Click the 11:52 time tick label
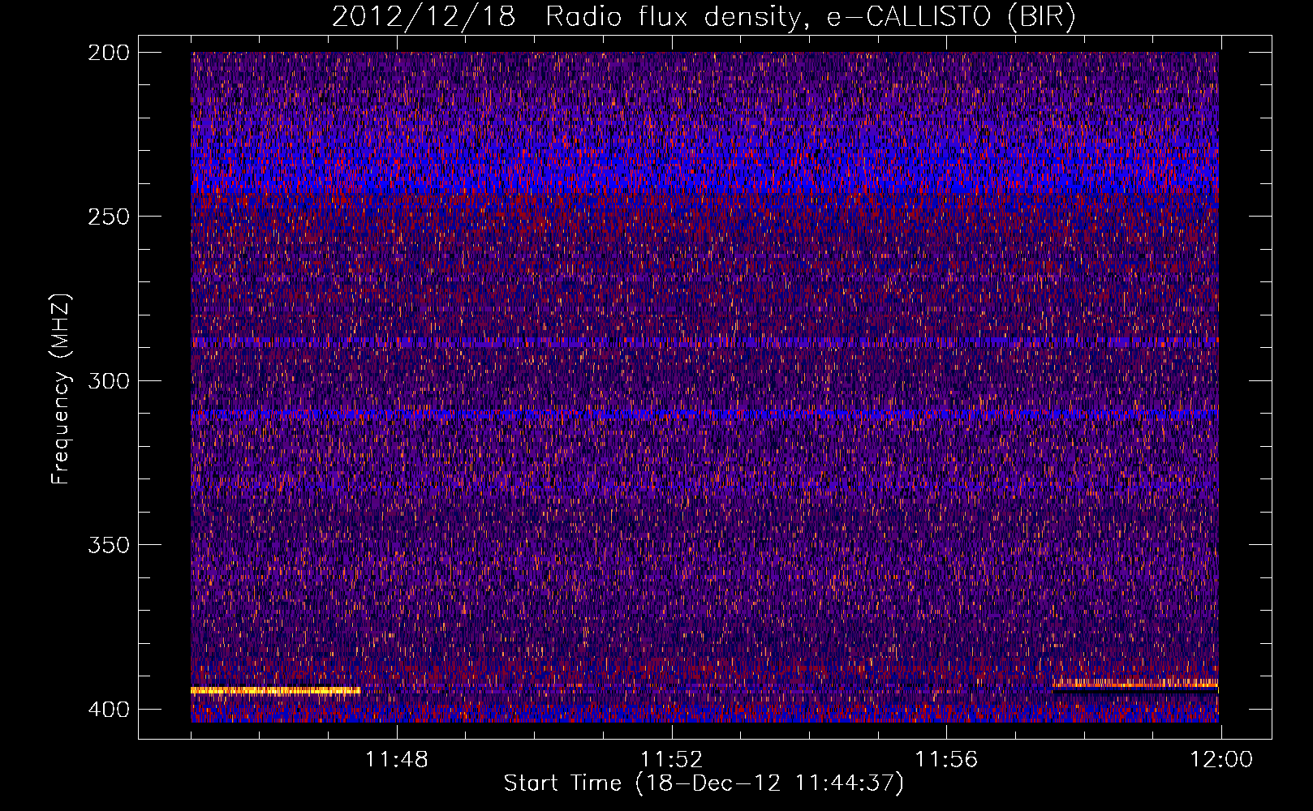The height and width of the screenshot is (811, 1313). tap(671, 760)
